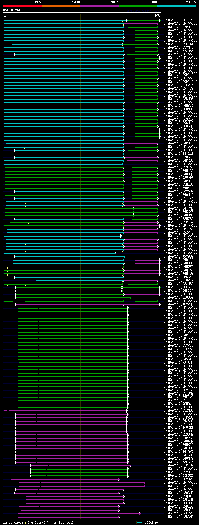The image size is (199, 525).
Task: Select the UniRef100_Q9W097 label
Action: click(x=178, y=178)
